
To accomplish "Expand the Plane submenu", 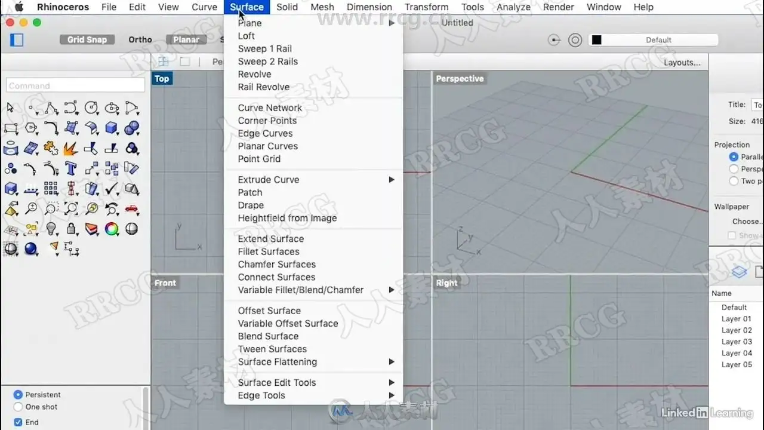I will tap(313, 23).
